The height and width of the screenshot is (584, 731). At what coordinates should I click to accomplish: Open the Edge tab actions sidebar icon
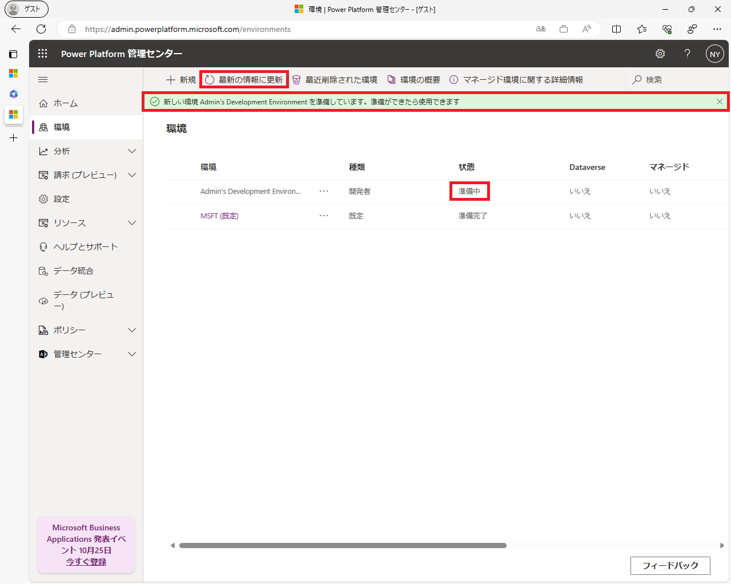(x=13, y=54)
